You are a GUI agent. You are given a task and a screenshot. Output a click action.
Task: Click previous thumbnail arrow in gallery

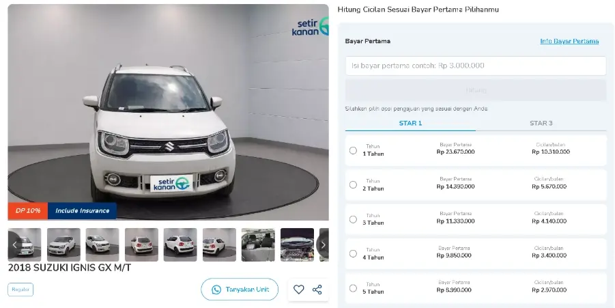tap(14, 245)
